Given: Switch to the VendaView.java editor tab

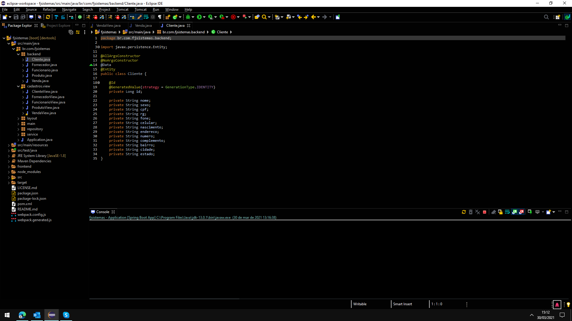Looking at the screenshot, I should pyautogui.click(x=108, y=26).
